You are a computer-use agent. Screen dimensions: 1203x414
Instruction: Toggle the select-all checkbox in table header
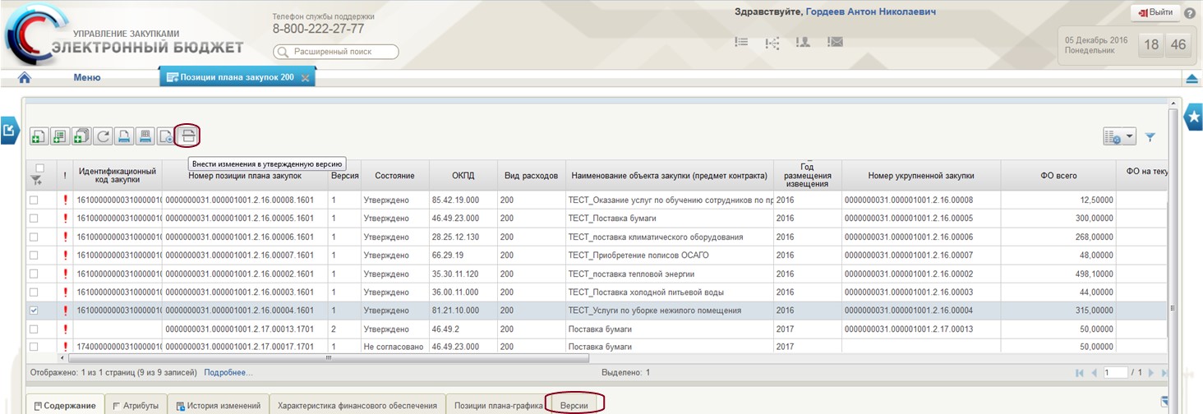[x=39, y=168]
